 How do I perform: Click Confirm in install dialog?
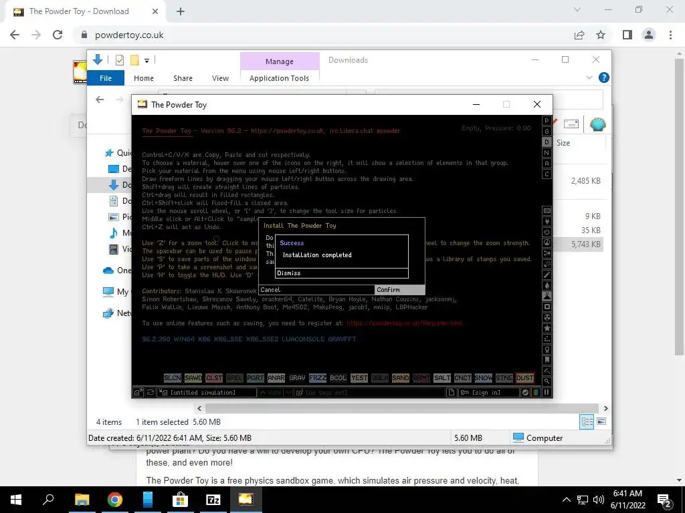pyautogui.click(x=400, y=290)
